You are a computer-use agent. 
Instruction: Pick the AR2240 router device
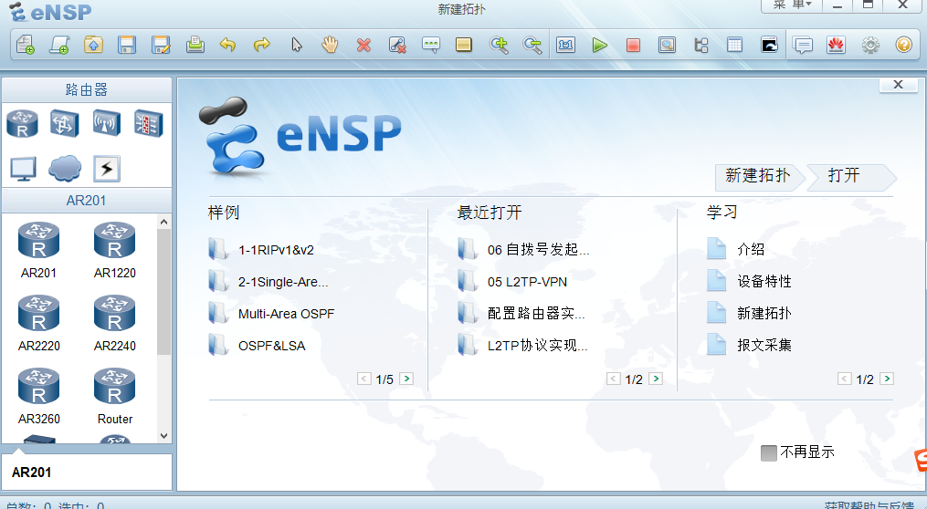pos(115,323)
